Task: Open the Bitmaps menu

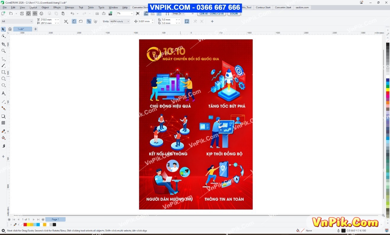Action: click(70, 7)
